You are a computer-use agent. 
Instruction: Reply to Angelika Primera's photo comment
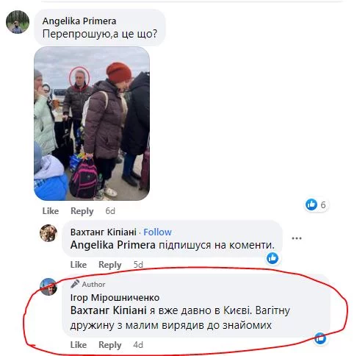click(82, 211)
